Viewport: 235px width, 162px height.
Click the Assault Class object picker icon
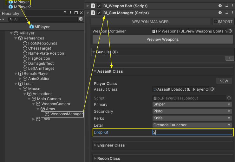click(212, 89)
